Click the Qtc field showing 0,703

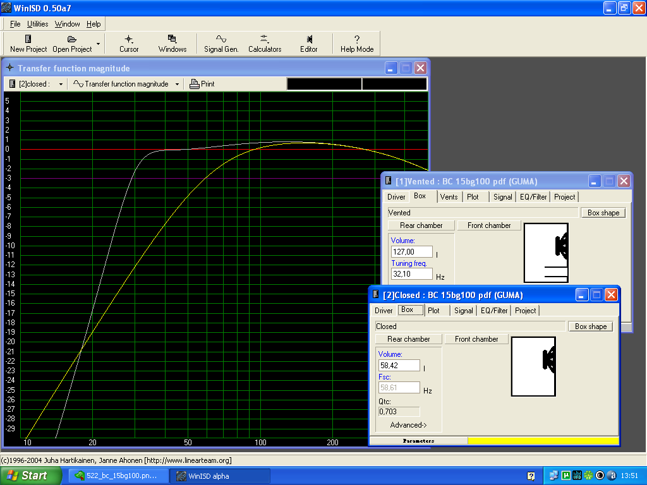tap(399, 412)
